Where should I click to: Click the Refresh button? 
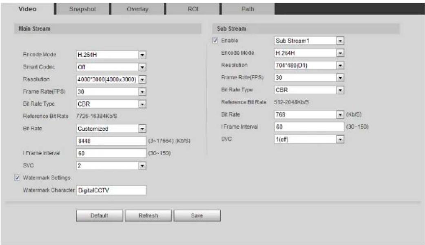[148, 216]
